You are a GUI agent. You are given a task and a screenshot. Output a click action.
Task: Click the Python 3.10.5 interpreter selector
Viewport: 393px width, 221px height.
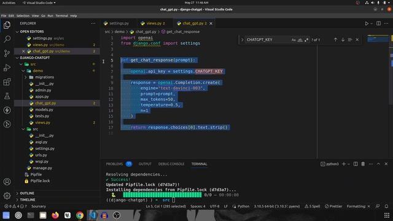point(277,206)
